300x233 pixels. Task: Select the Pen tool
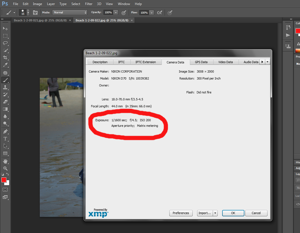pos(5,132)
